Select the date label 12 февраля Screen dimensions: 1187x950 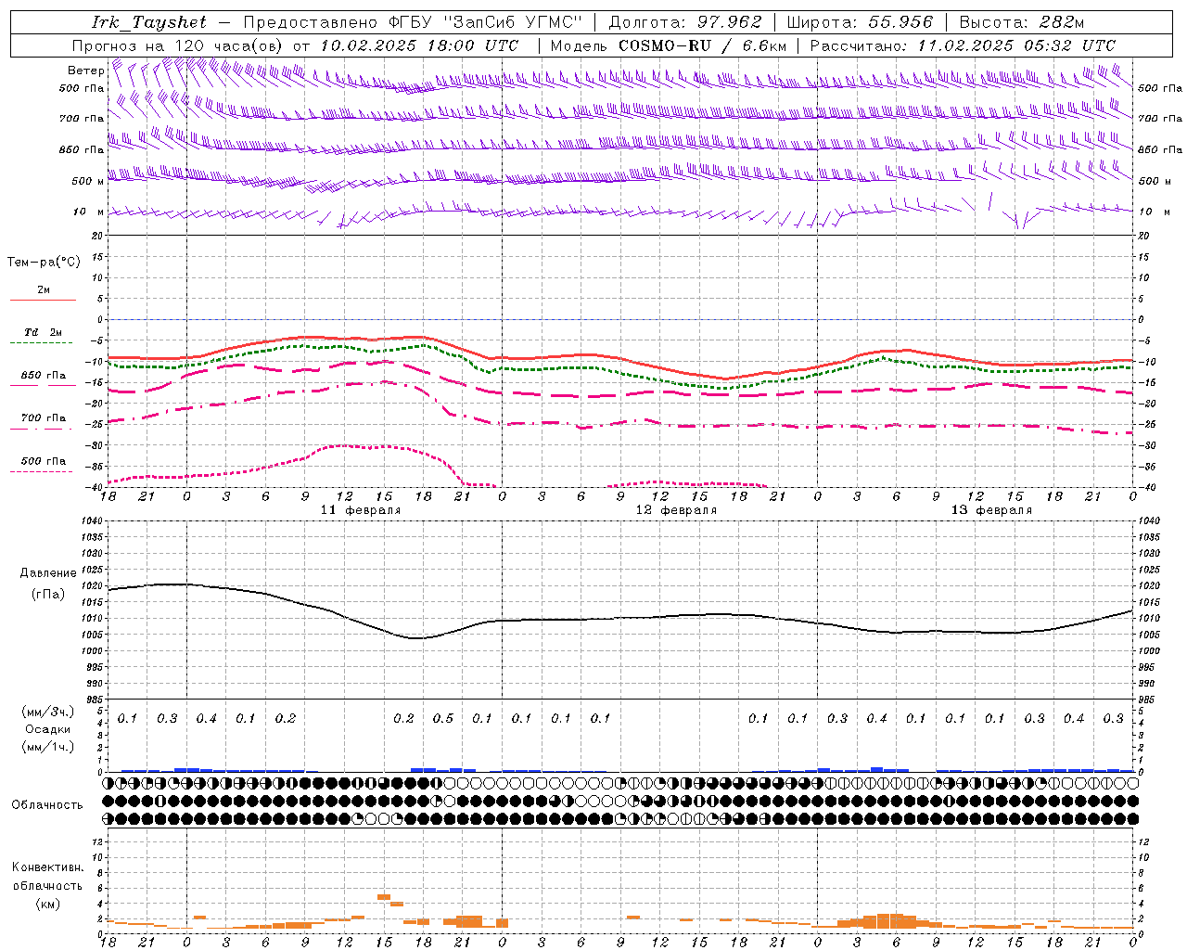675,510
